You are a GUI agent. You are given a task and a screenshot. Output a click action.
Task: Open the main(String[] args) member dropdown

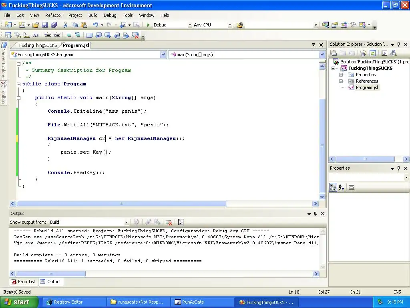click(322, 55)
